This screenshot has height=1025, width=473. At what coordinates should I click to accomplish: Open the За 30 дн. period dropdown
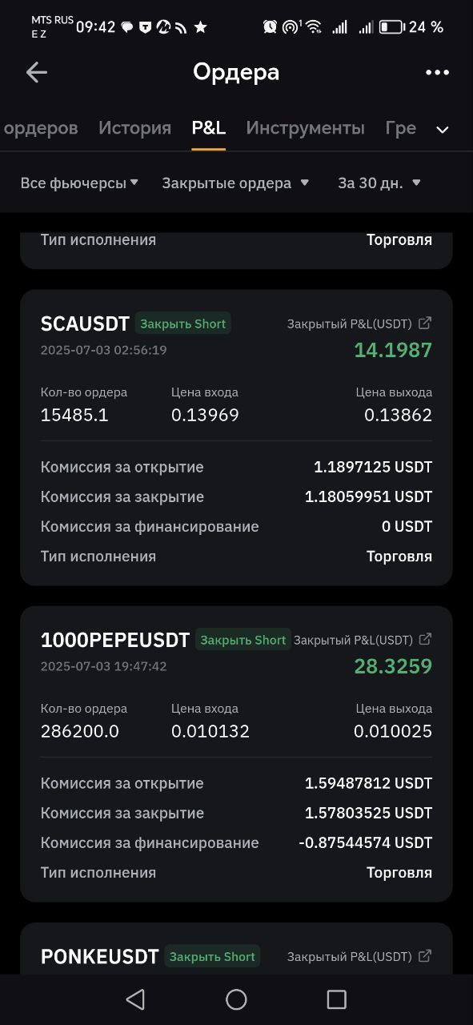pos(379,183)
